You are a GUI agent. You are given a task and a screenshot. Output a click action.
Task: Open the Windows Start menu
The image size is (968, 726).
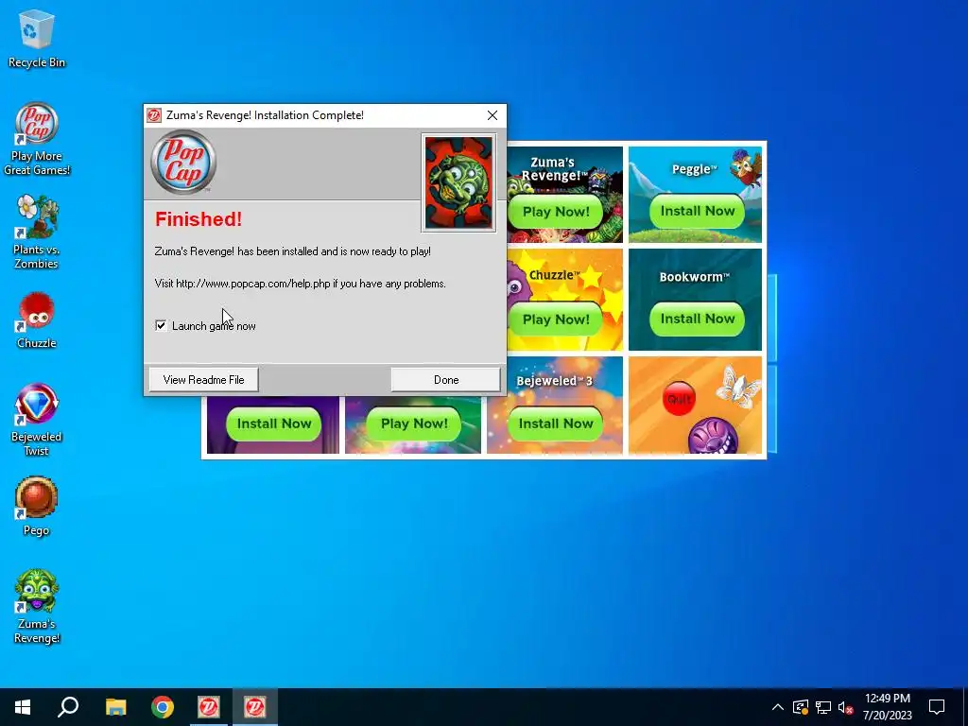(23, 707)
